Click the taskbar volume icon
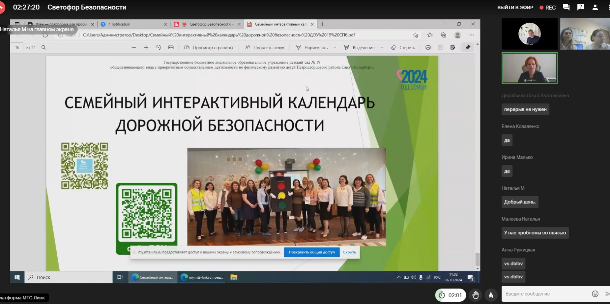Image resolution: width=610 pixels, height=304 pixels. click(x=414, y=277)
